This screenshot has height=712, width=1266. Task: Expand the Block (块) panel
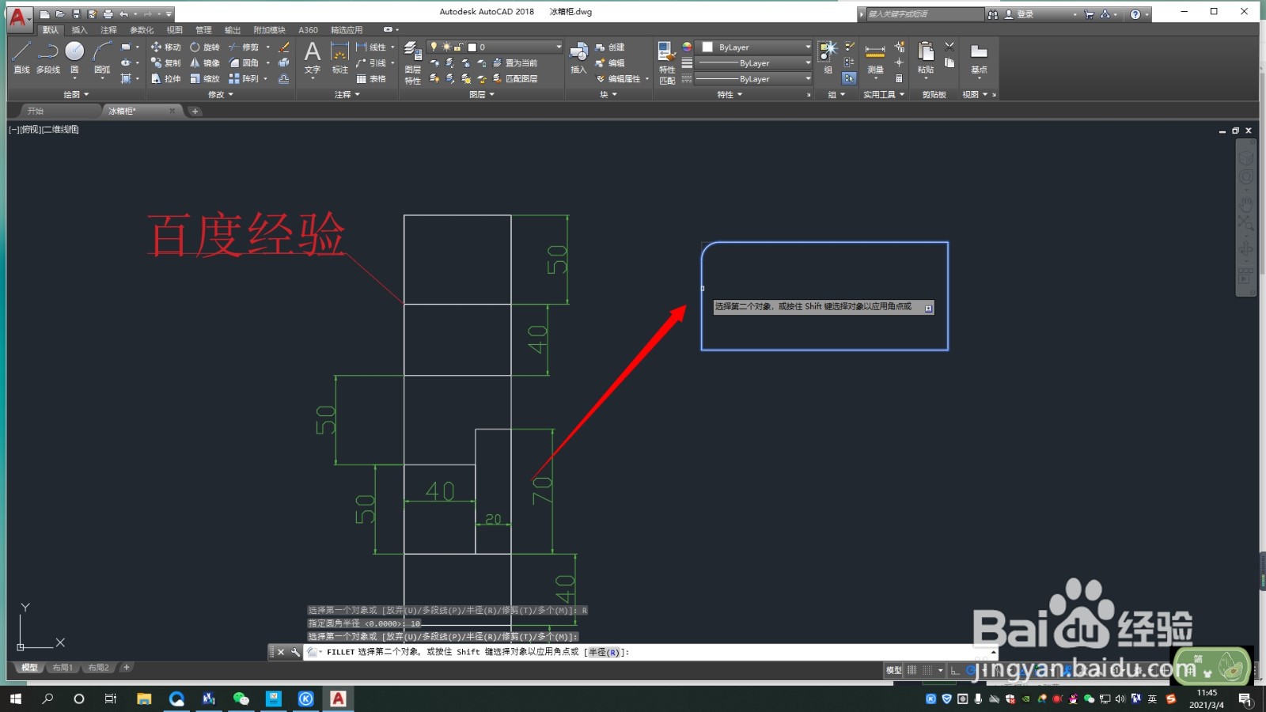(608, 94)
